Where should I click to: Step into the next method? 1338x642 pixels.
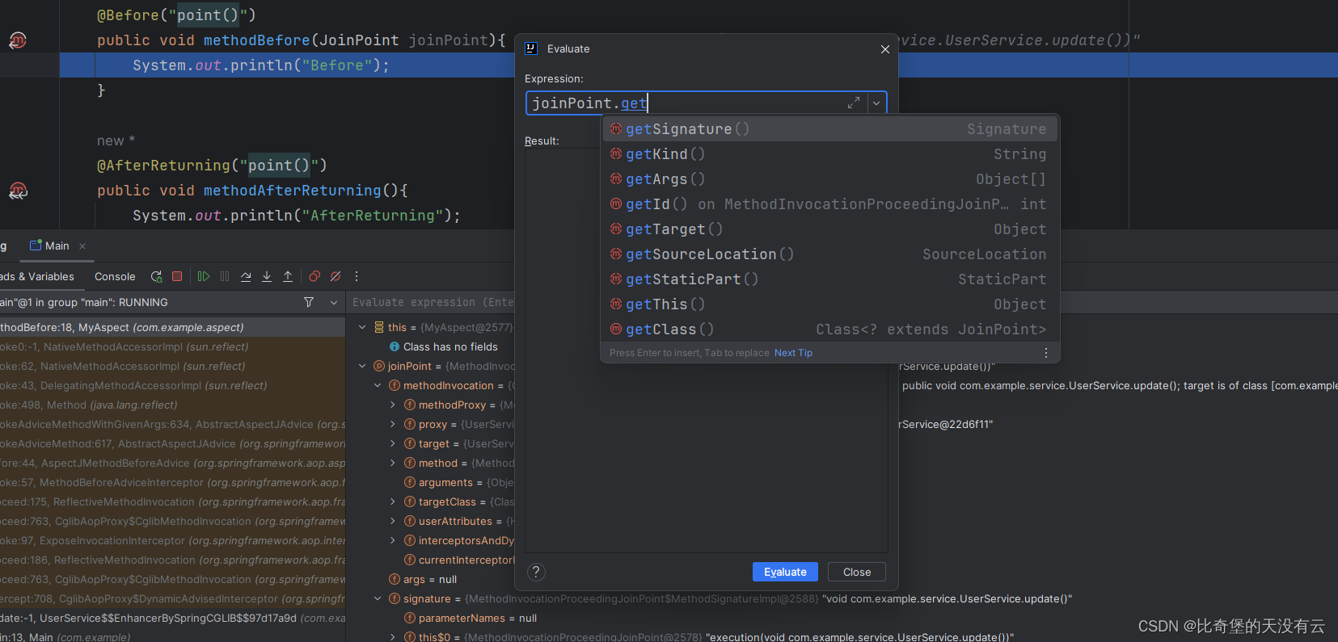[x=267, y=276]
